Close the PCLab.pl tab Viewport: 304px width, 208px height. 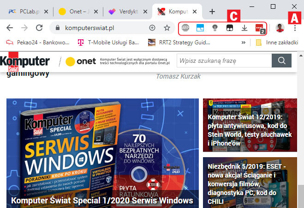(x=46, y=12)
